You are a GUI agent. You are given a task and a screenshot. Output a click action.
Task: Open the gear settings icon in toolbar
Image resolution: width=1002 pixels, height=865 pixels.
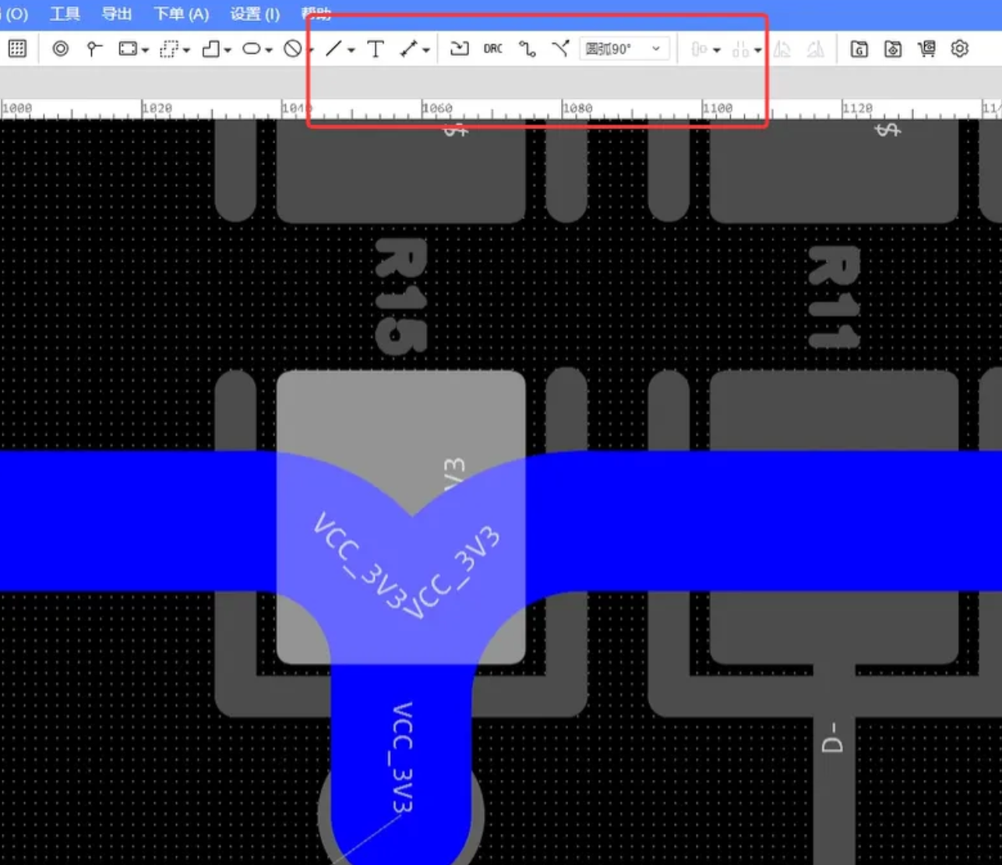[960, 48]
